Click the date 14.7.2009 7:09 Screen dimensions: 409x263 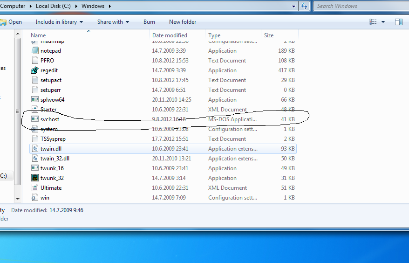pyautogui.click(x=169, y=197)
